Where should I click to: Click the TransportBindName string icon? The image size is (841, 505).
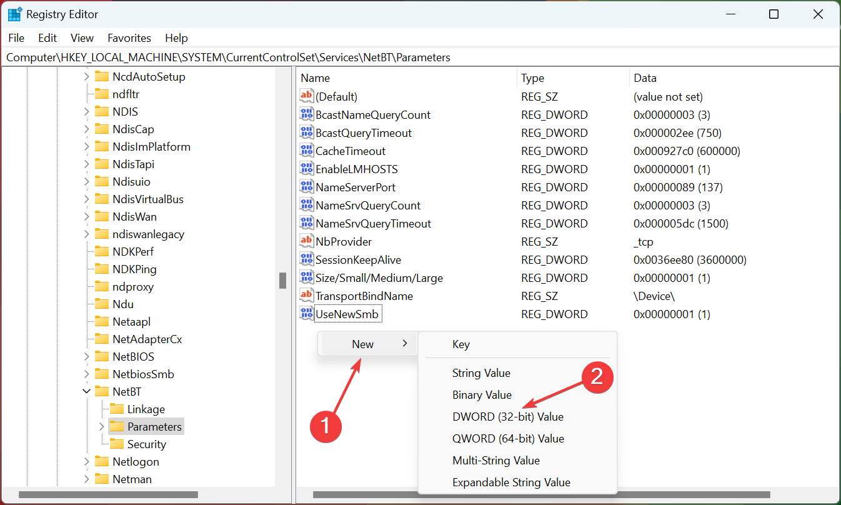[306, 296]
